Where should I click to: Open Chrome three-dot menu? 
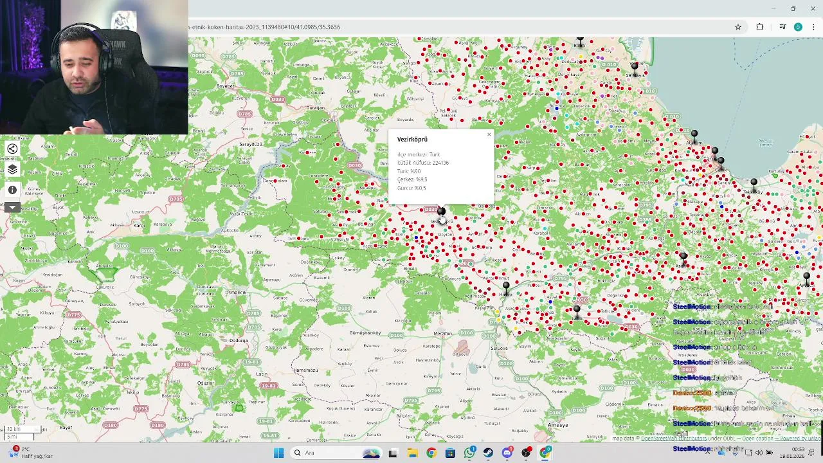(814, 27)
